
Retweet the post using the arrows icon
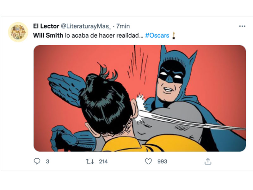pos(89,161)
